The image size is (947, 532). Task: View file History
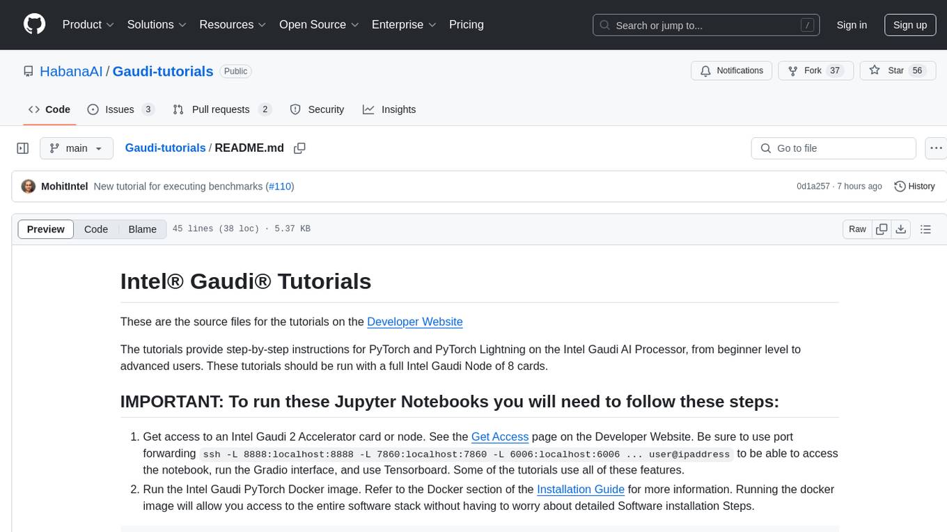point(914,187)
